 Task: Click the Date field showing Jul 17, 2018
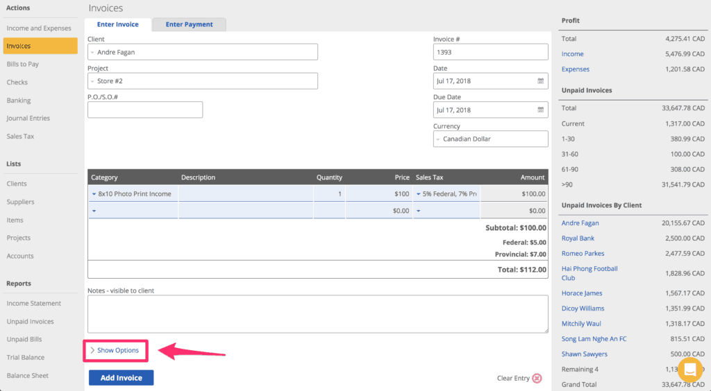point(491,81)
